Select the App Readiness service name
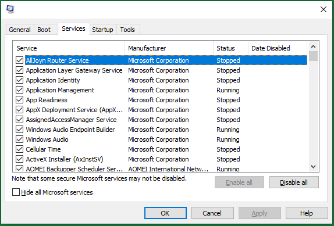The width and height of the screenshot is (334, 226). (x=47, y=100)
